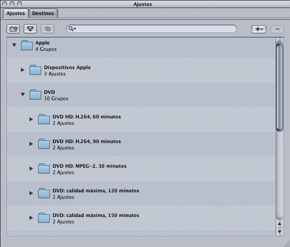Image resolution: width=290 pixels, height=247 pixels.
Task: Expand the Dispositivos Apple group
Action: [x=23, y=70]
